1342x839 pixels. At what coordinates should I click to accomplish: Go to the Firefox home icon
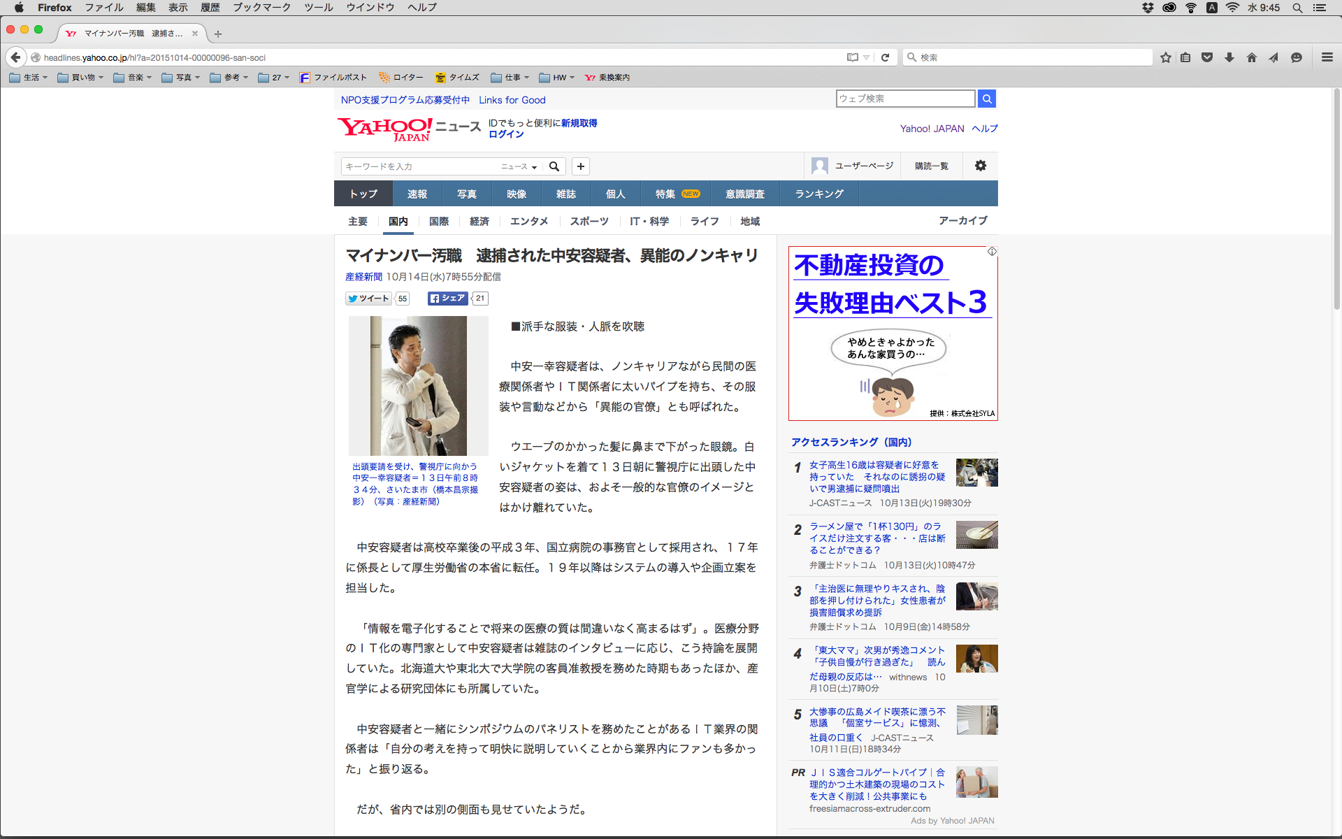click(x=1251, y=57)
